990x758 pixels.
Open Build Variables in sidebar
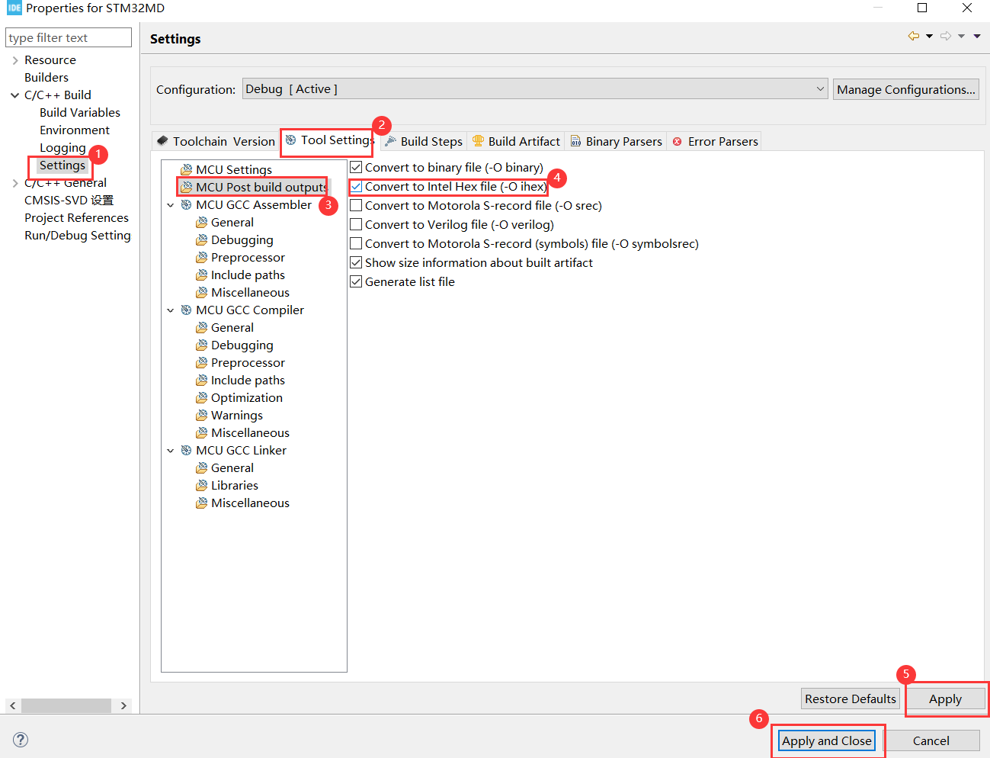pyautogui.click(x=80, y=112)
